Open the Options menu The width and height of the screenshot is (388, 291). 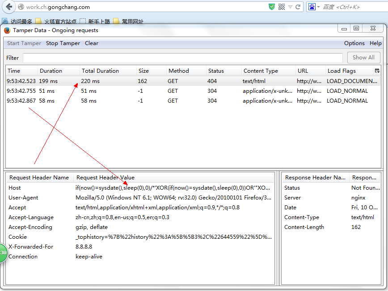click(x=354, y=43)
